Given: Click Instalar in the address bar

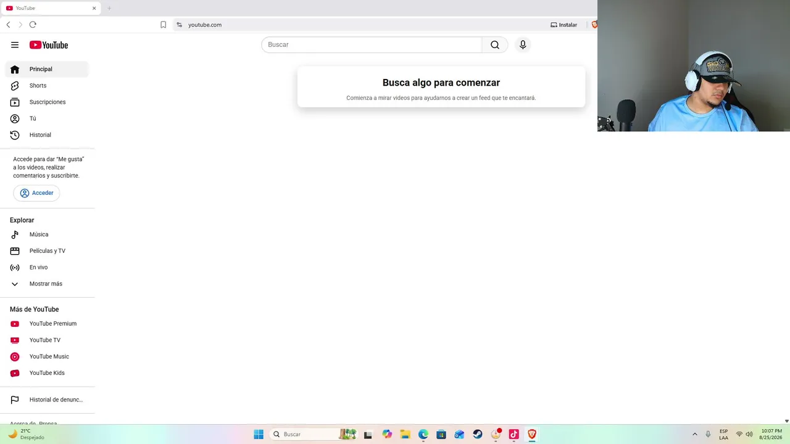Looking at the screenshot, I should coord(563,25).
